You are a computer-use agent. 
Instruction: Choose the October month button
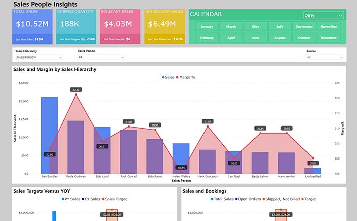point(304,38)
